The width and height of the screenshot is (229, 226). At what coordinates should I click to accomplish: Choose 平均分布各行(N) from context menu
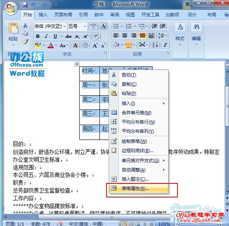tap(139, 122)
